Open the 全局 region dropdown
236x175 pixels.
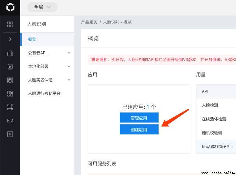pos(42,7)
